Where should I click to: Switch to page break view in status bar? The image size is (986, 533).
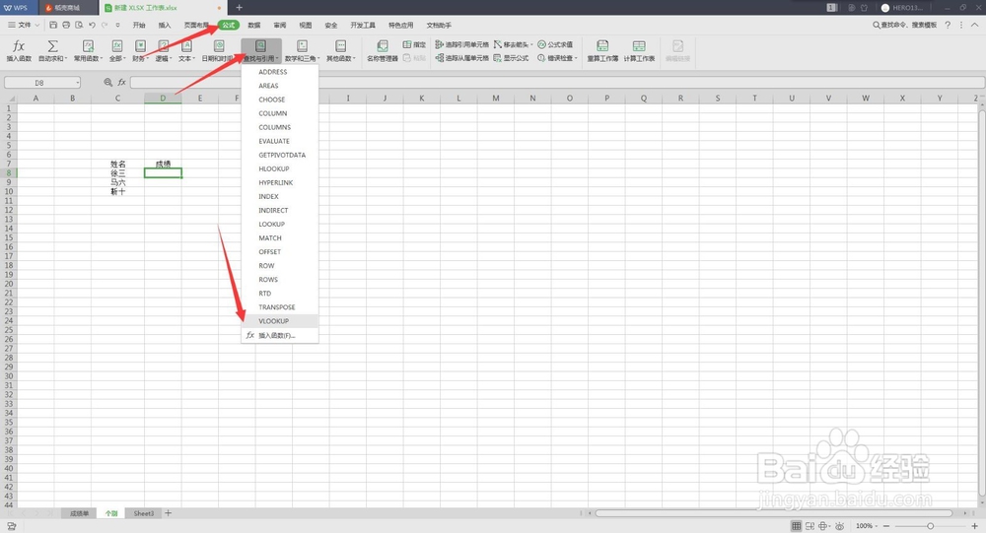[x=810, y=525]
